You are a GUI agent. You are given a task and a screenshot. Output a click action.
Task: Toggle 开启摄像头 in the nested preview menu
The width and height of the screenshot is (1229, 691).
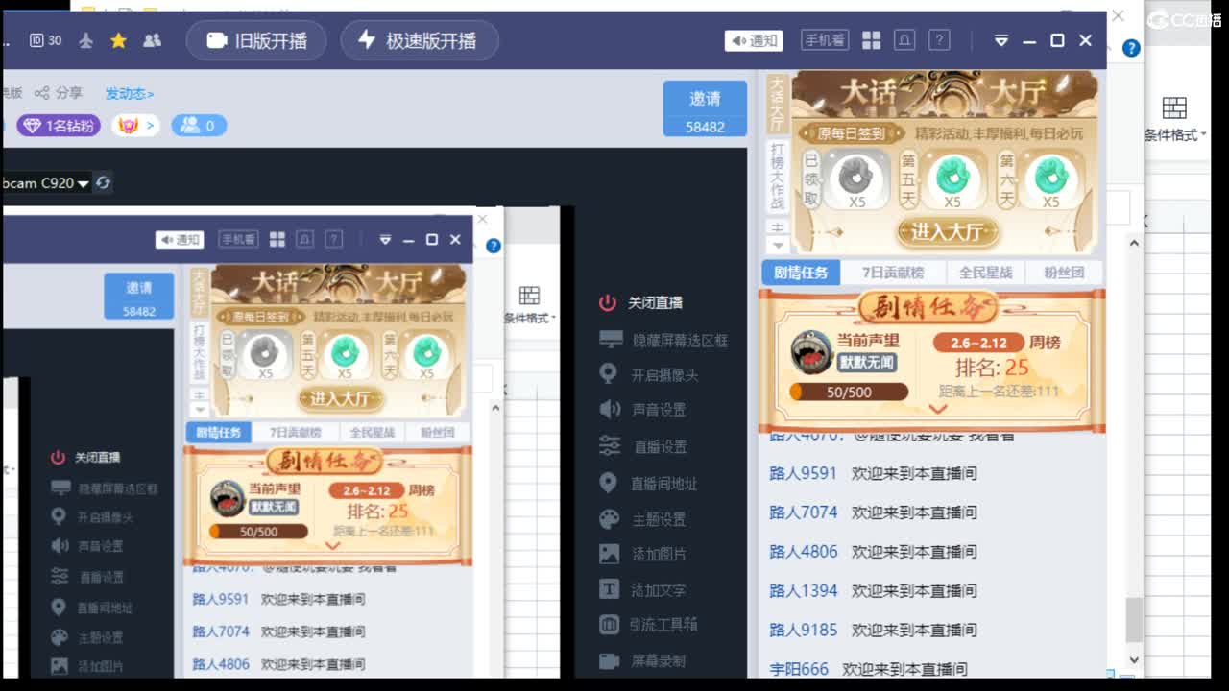tap(92, 516)
